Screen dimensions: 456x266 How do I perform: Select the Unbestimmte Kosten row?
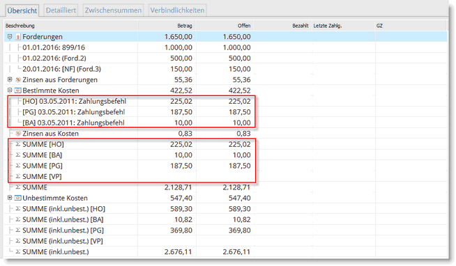pyautogui.click(x=226, y=198)
